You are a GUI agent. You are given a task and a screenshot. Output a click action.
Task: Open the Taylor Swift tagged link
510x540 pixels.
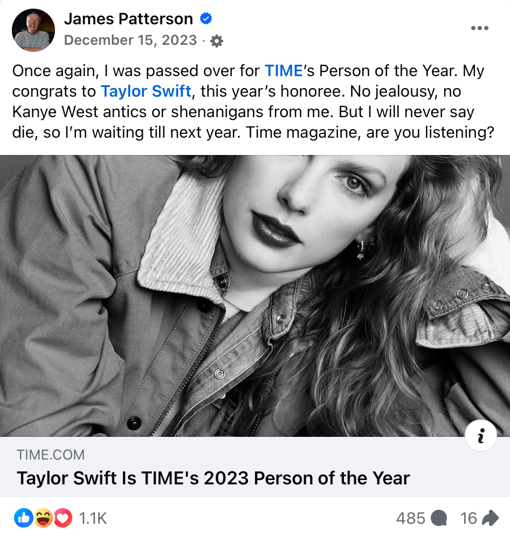pyautogui.click(x=146, y=91)
